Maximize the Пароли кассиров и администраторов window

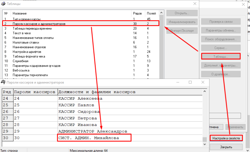[190, 82]
